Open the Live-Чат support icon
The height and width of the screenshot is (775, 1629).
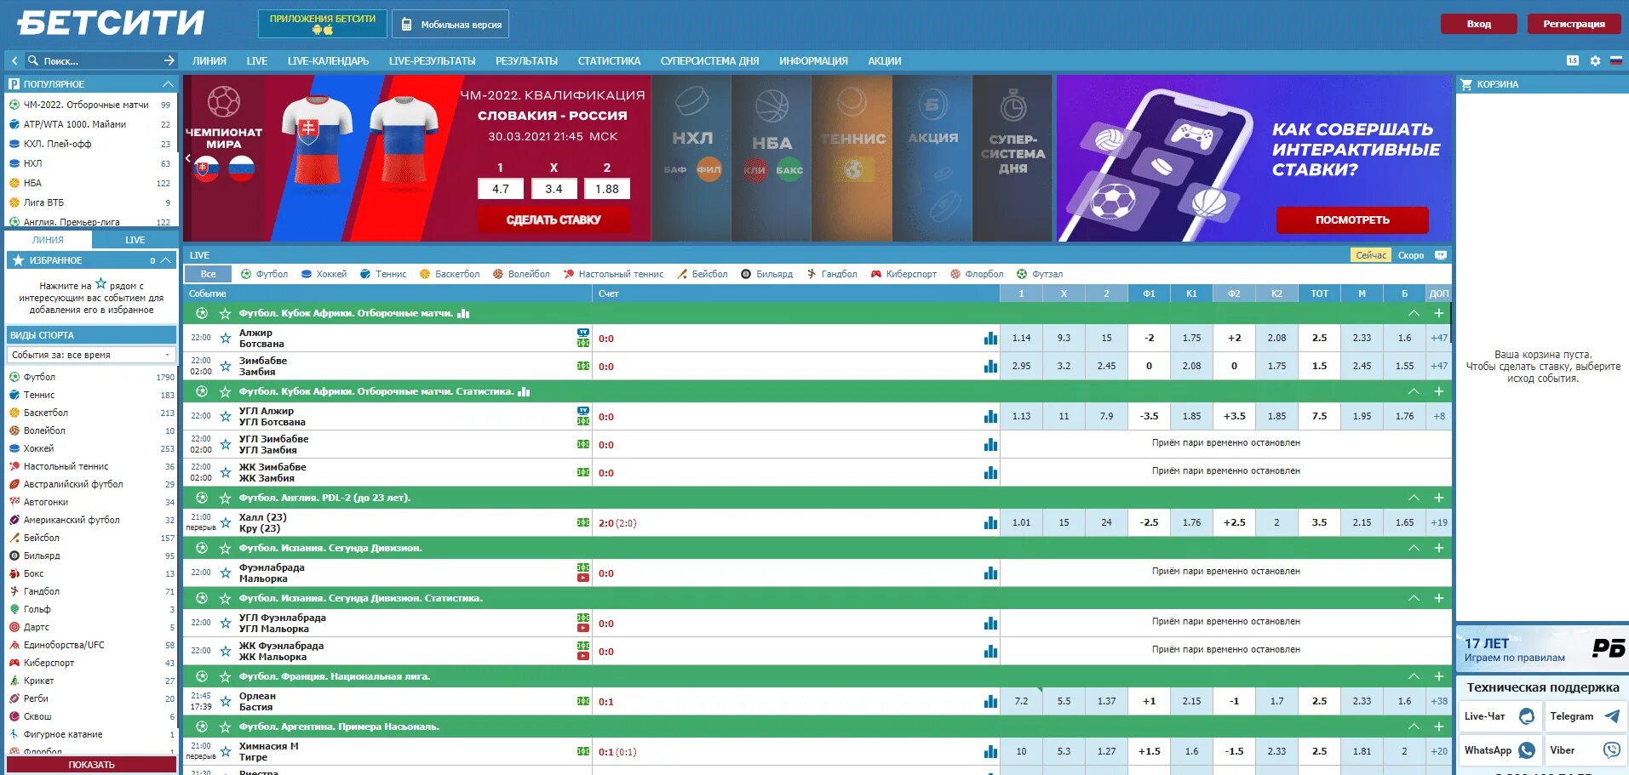[1527, 716]
